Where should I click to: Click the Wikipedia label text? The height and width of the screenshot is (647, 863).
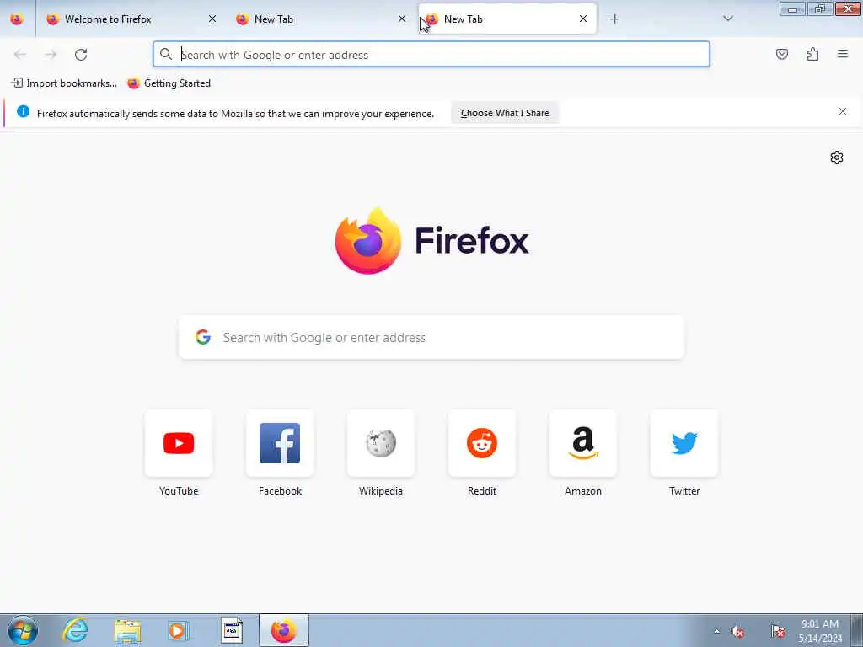coord(381,491)
